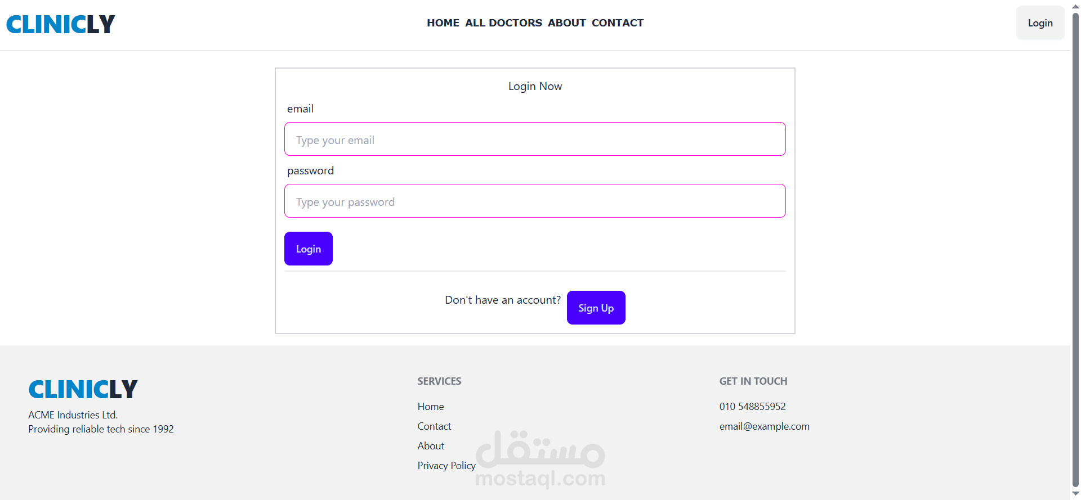Submit form with blue Login button
The height and width of the screenshot is (500, 1081).
click(309, 249)
